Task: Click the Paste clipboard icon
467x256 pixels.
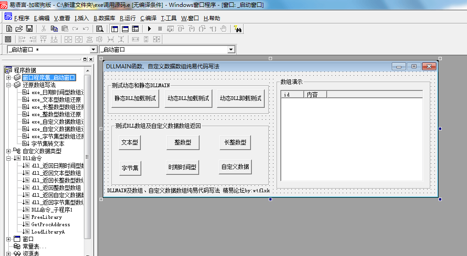Action: coord(65,28)
